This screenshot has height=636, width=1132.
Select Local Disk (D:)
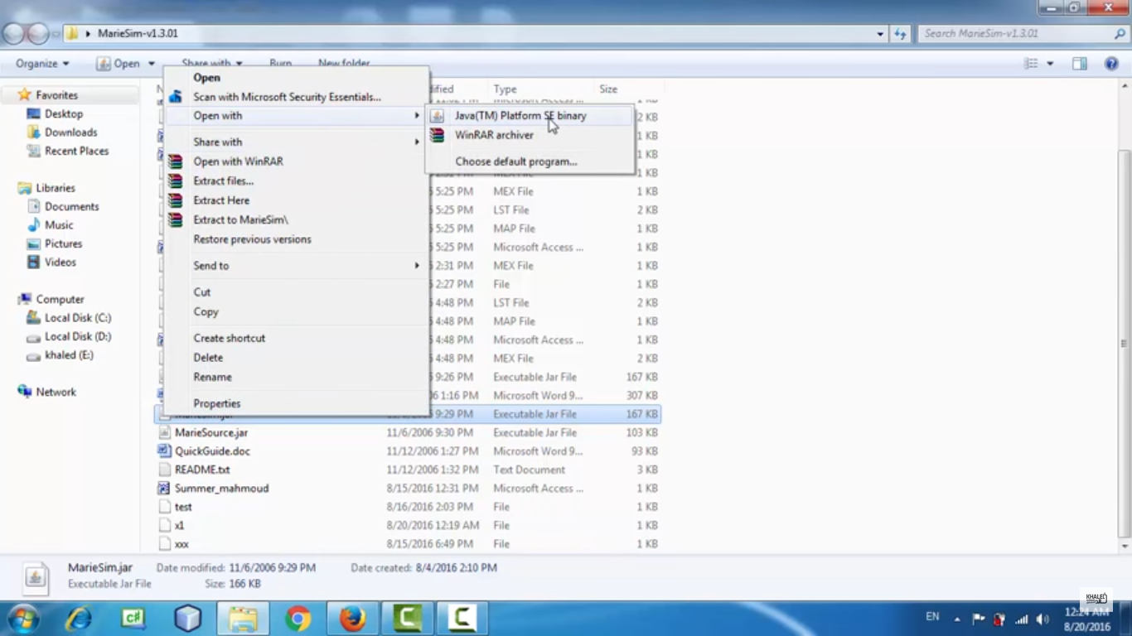[77, 337]
